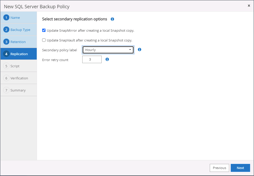Click step 2 number circle icon
The height and width of the screenshot is (176, 254).
pos(6,30)
